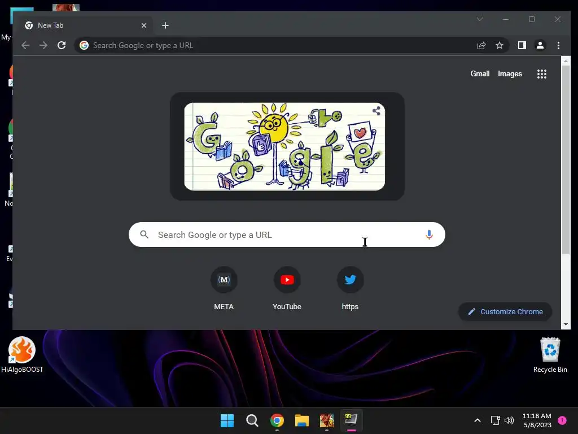Click the monitor app taskbar icon
This screenshot has height=434, width=578.
(x=351, y=420)
